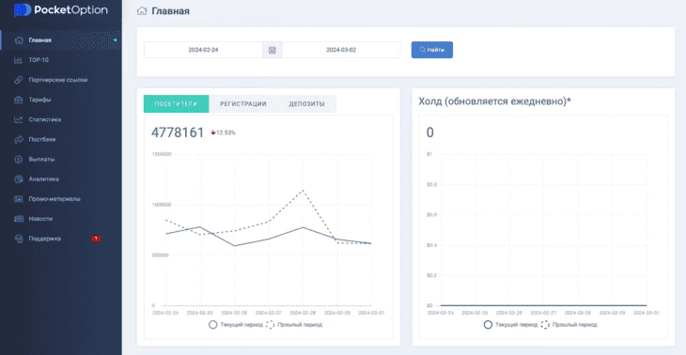
Task: Toggle Прошлый период legend in visitors chart
Action: tap(294, 325)
